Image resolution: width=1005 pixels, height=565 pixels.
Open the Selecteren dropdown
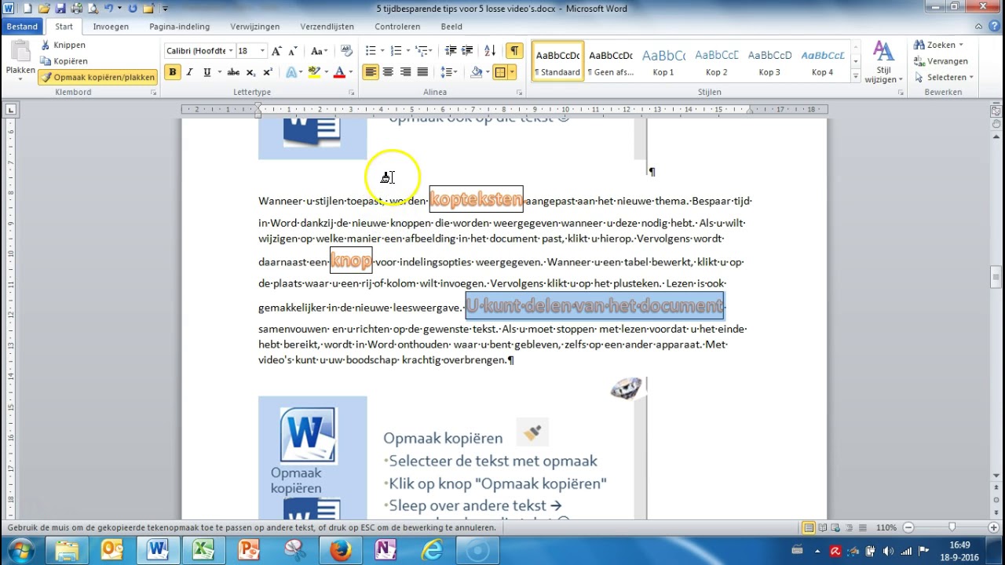pyautogui.click(x=971, y=78)
